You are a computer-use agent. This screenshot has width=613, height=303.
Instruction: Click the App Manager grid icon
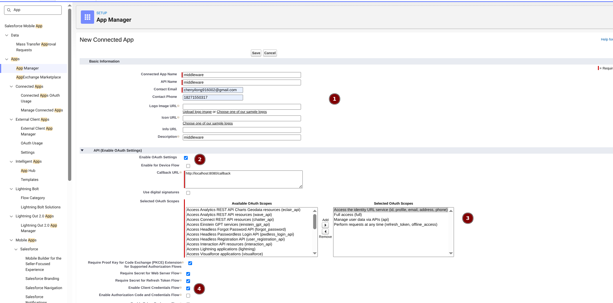[x=87, y=17]
